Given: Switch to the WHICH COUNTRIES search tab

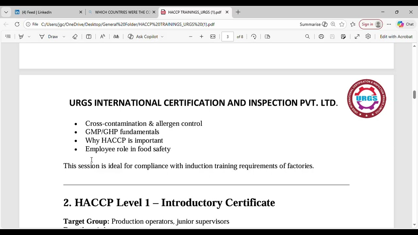Looking at the screenshot, I should coord(119,12).
